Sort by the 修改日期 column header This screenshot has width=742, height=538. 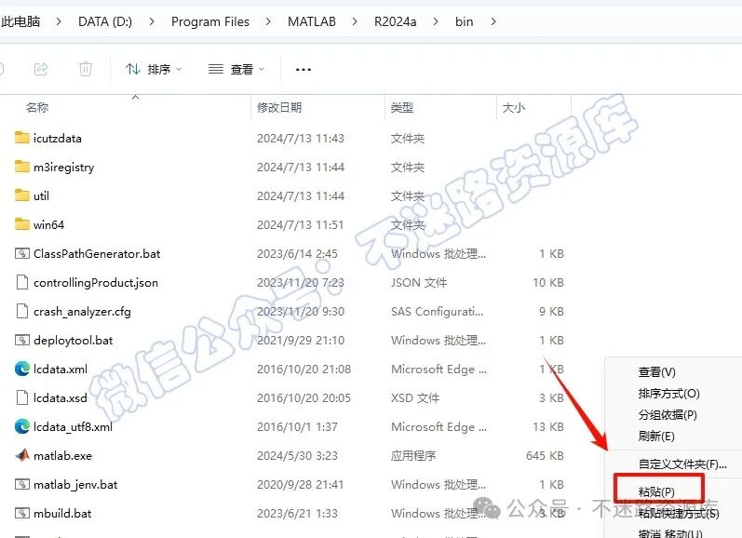click(279, 107)
